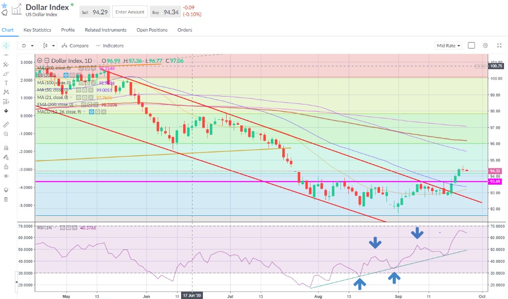Screen dimensions: 508x299
Task: Open settings for MA (100) indicator
Action: coord(87,83)
